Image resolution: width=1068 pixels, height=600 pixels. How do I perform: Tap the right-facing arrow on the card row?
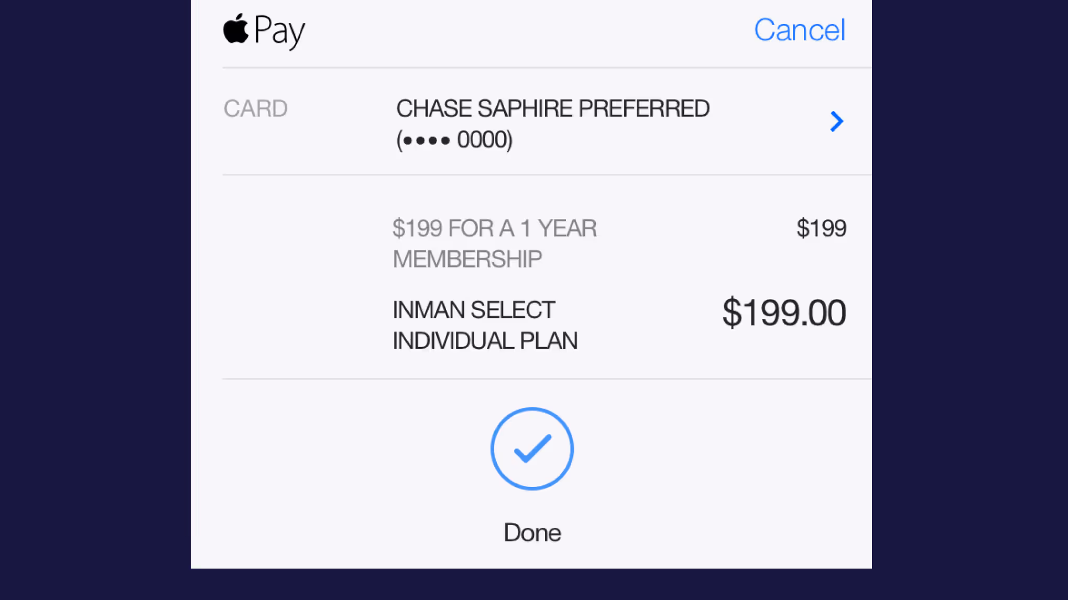pos(837,121)
